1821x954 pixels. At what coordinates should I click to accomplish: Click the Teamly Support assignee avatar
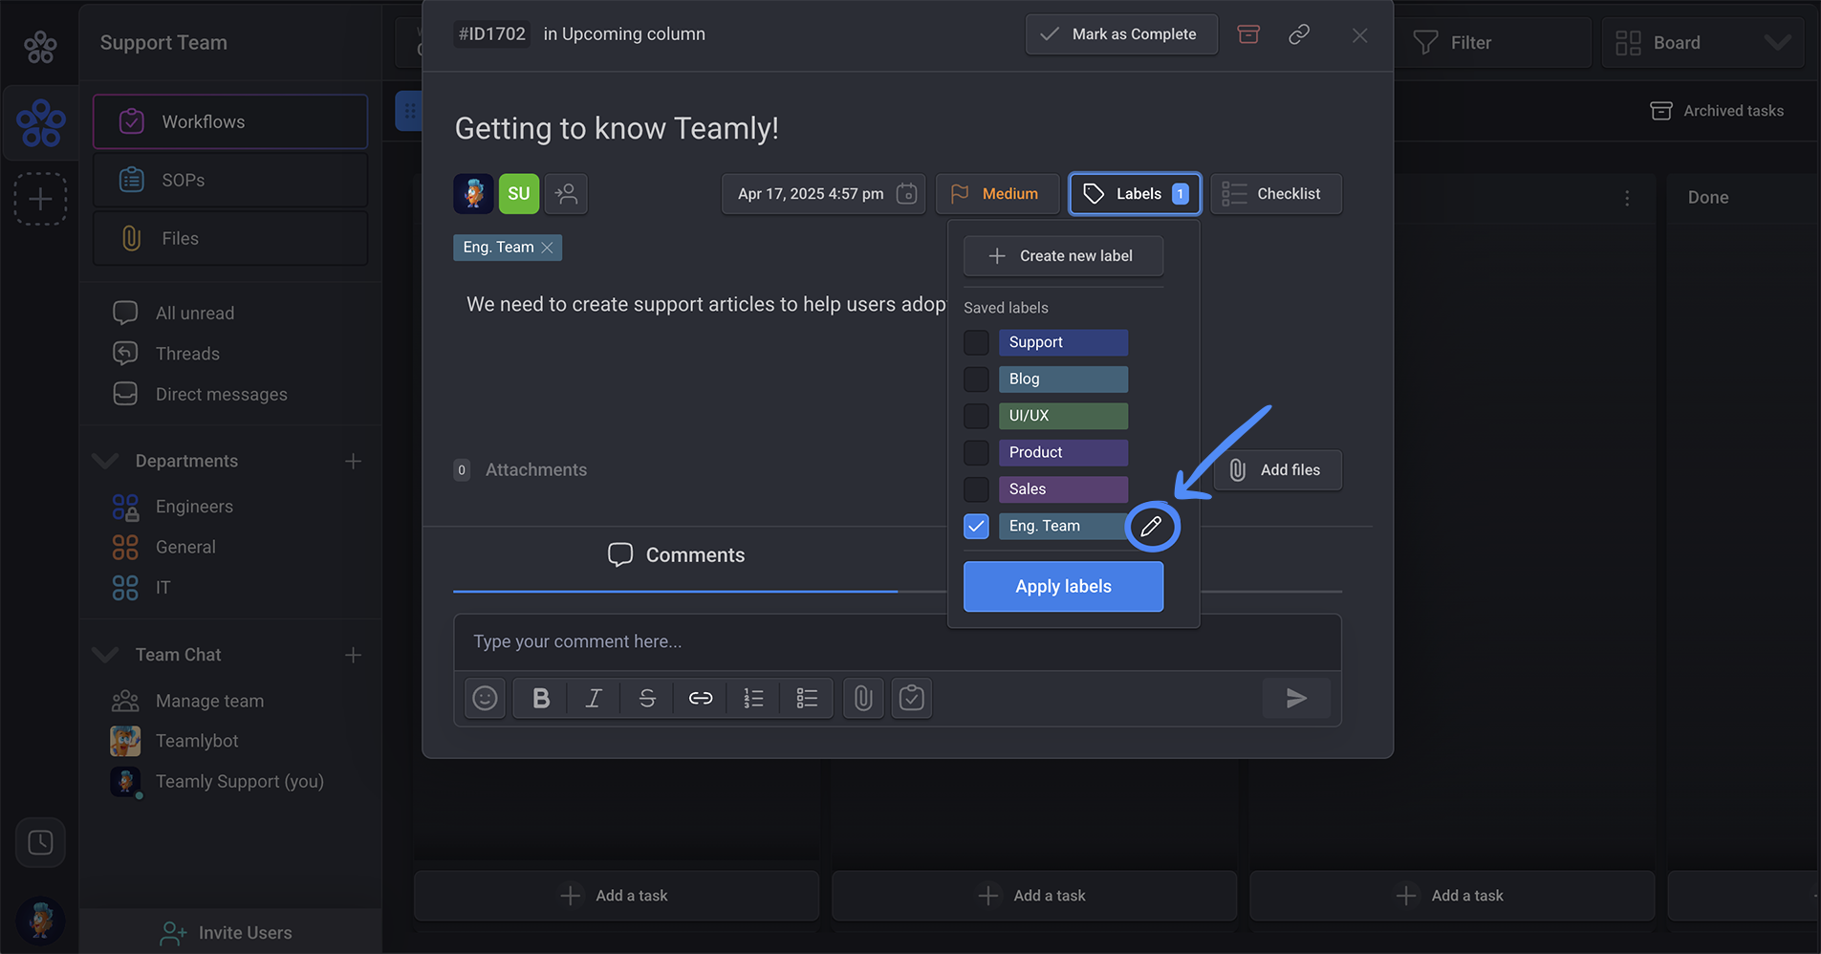pyautogui.click(x=473, y=193)
